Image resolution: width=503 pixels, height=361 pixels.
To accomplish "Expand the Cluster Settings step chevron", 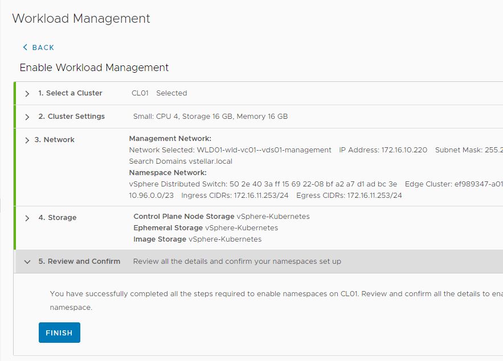I will coord(27,117).
